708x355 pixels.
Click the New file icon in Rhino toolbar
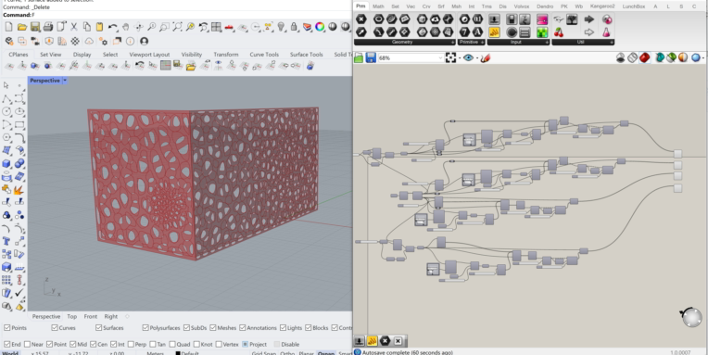[8, 27]
